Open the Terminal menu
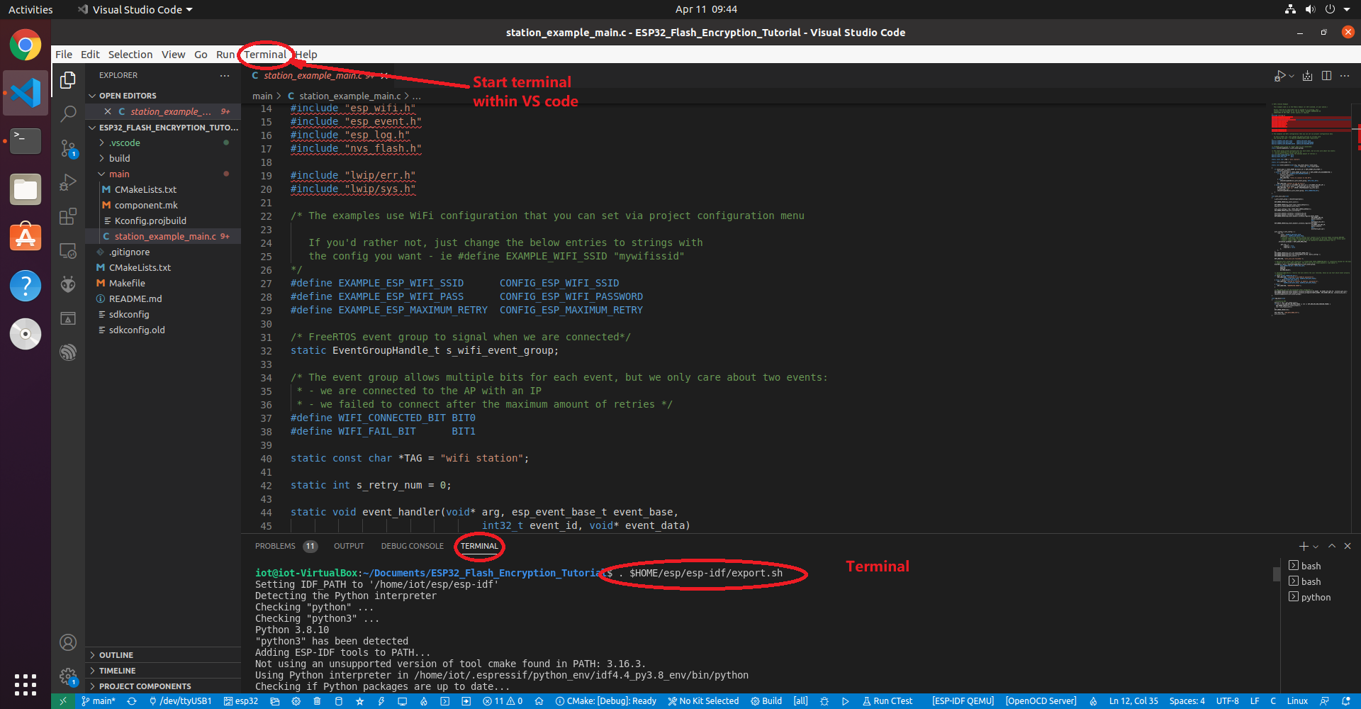This screenshot has height=709, width=1361. tap(265, 55)
